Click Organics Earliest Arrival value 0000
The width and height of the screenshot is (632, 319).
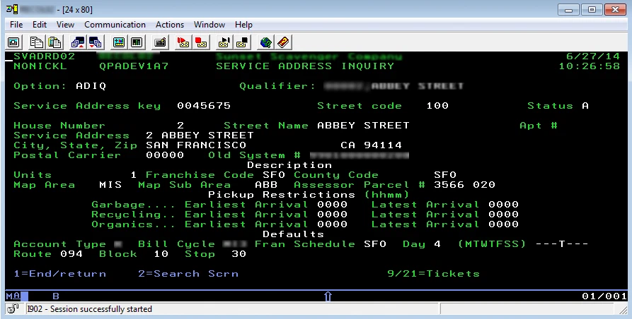(x=332, y=224)
